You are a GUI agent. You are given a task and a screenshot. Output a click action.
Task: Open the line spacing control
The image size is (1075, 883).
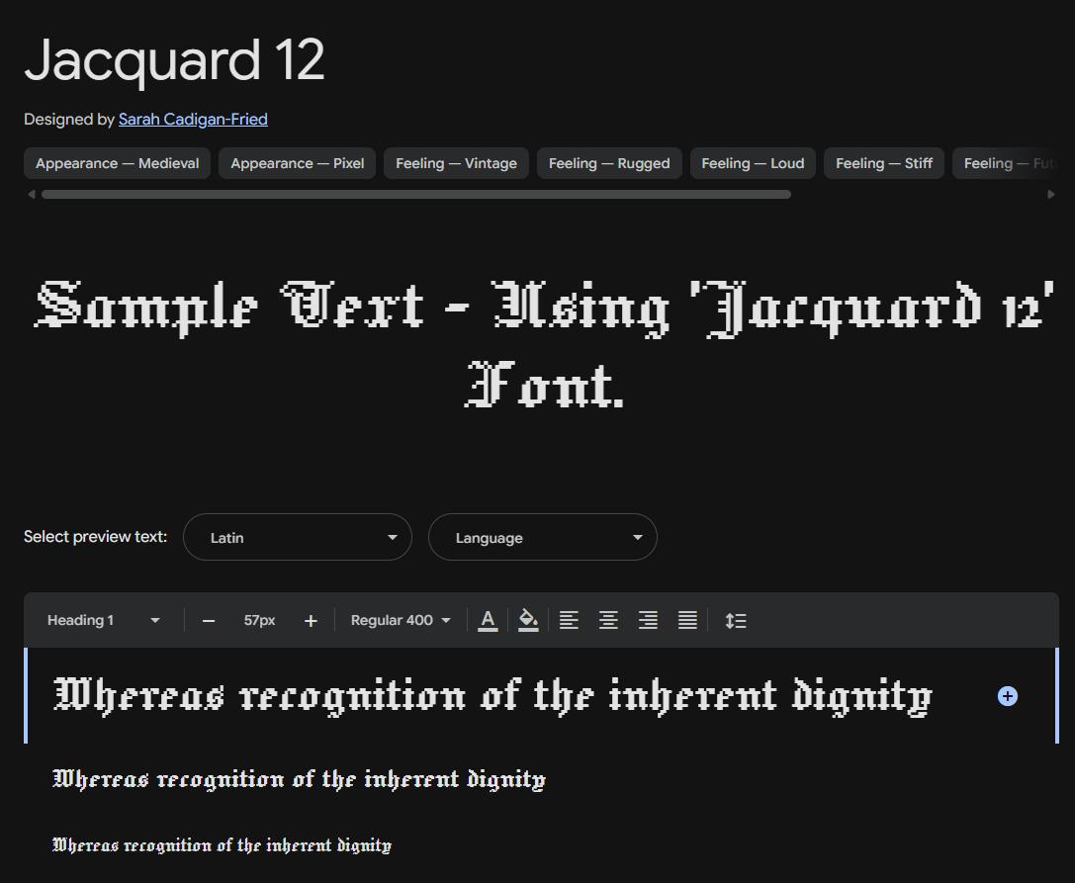736,620
